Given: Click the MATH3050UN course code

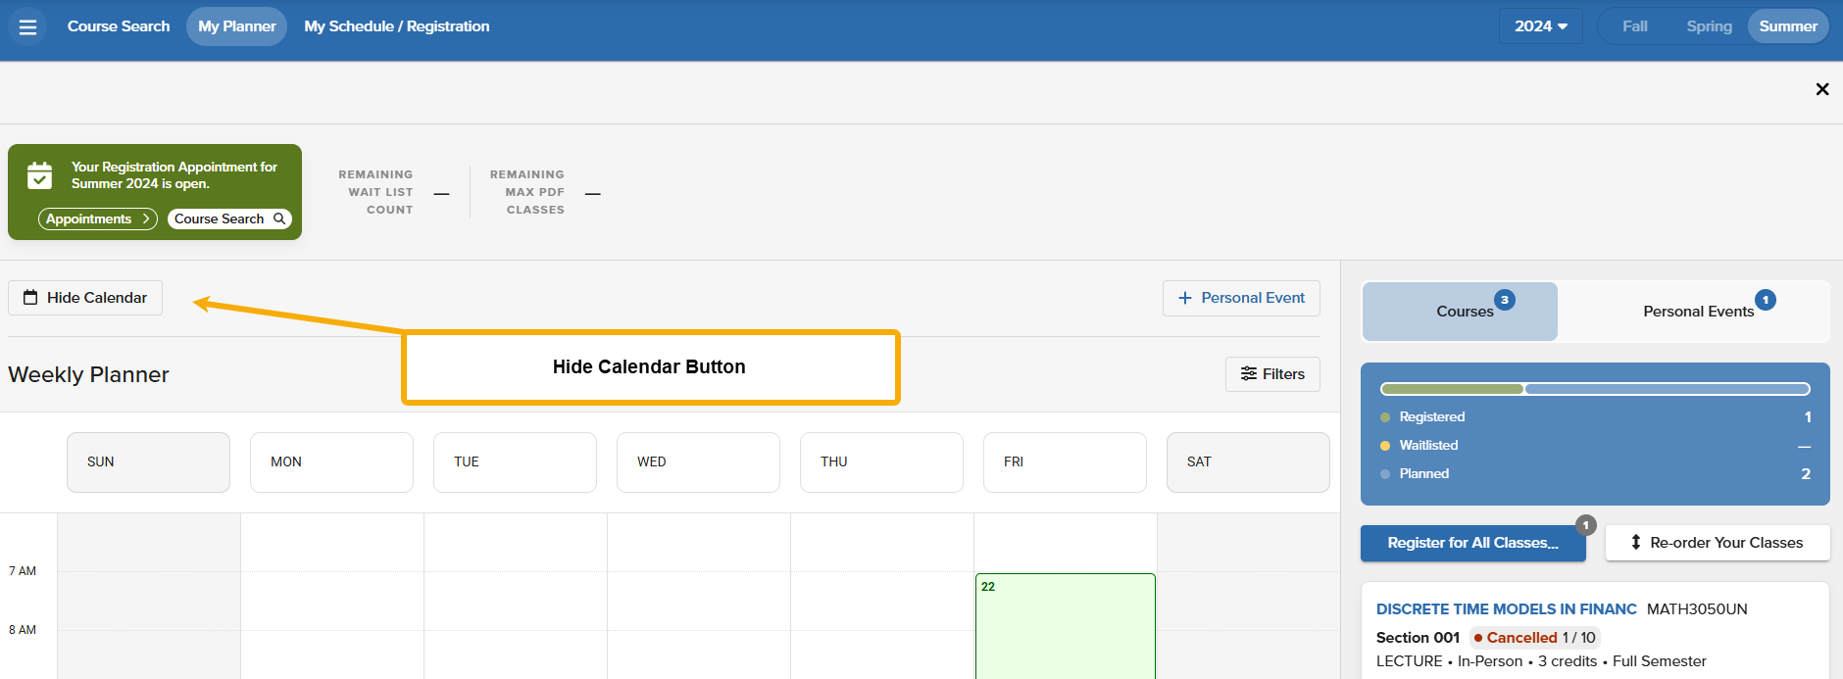Looking at the screenshot, I should [x=1697, y=609].
